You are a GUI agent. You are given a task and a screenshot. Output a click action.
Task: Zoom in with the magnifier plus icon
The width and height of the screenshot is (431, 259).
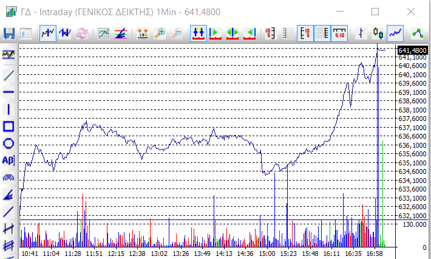pos(160,33)
